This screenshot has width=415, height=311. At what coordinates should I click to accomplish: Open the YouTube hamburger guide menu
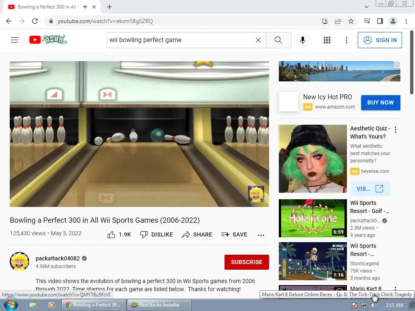15,40
